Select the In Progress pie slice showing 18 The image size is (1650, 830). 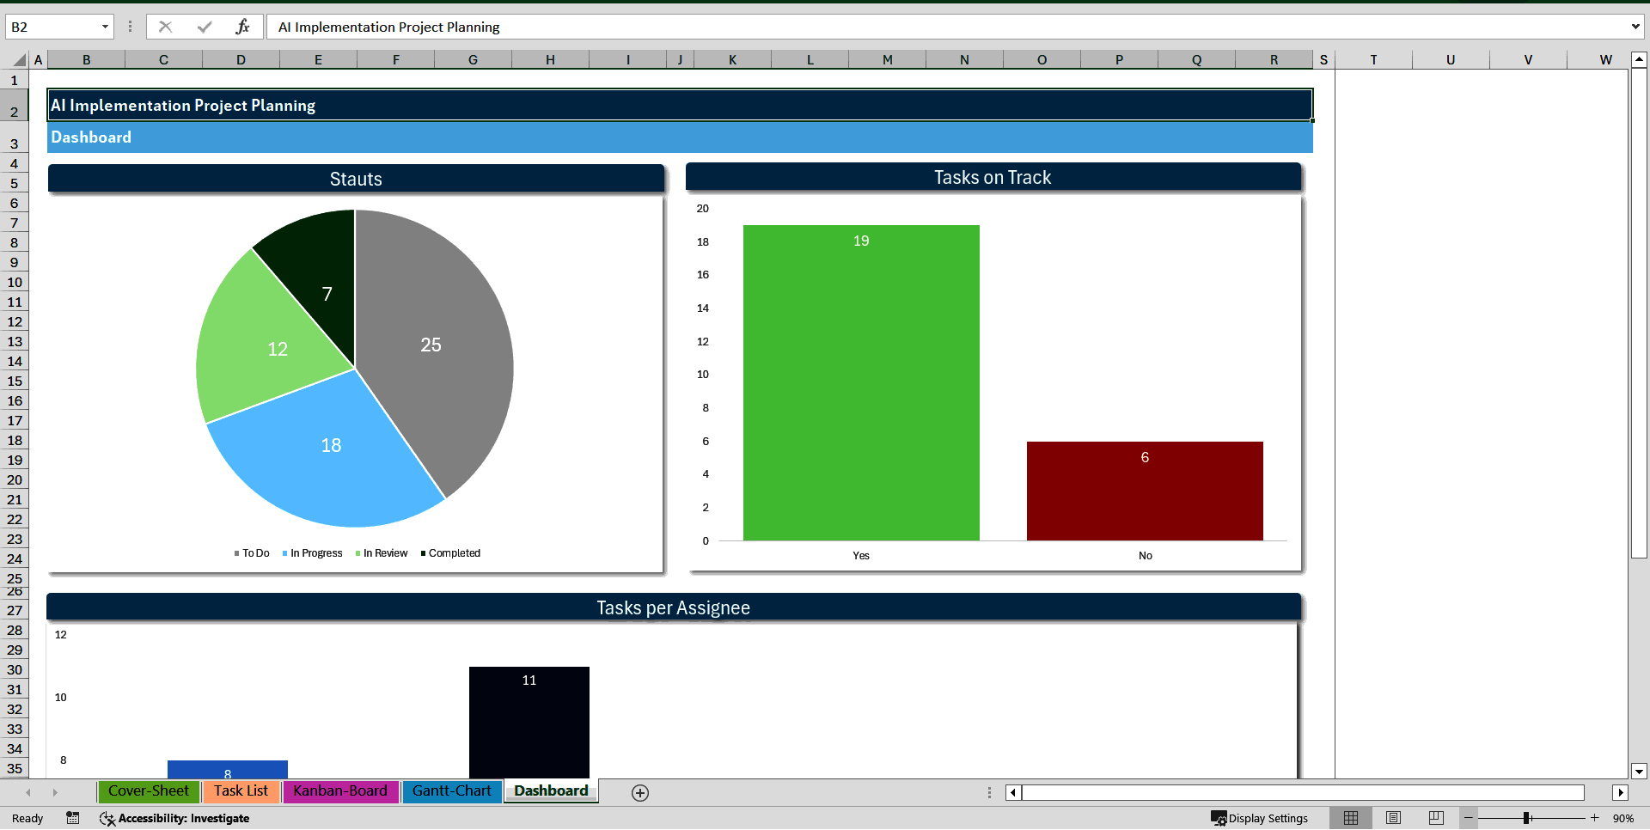pos(330,445)
